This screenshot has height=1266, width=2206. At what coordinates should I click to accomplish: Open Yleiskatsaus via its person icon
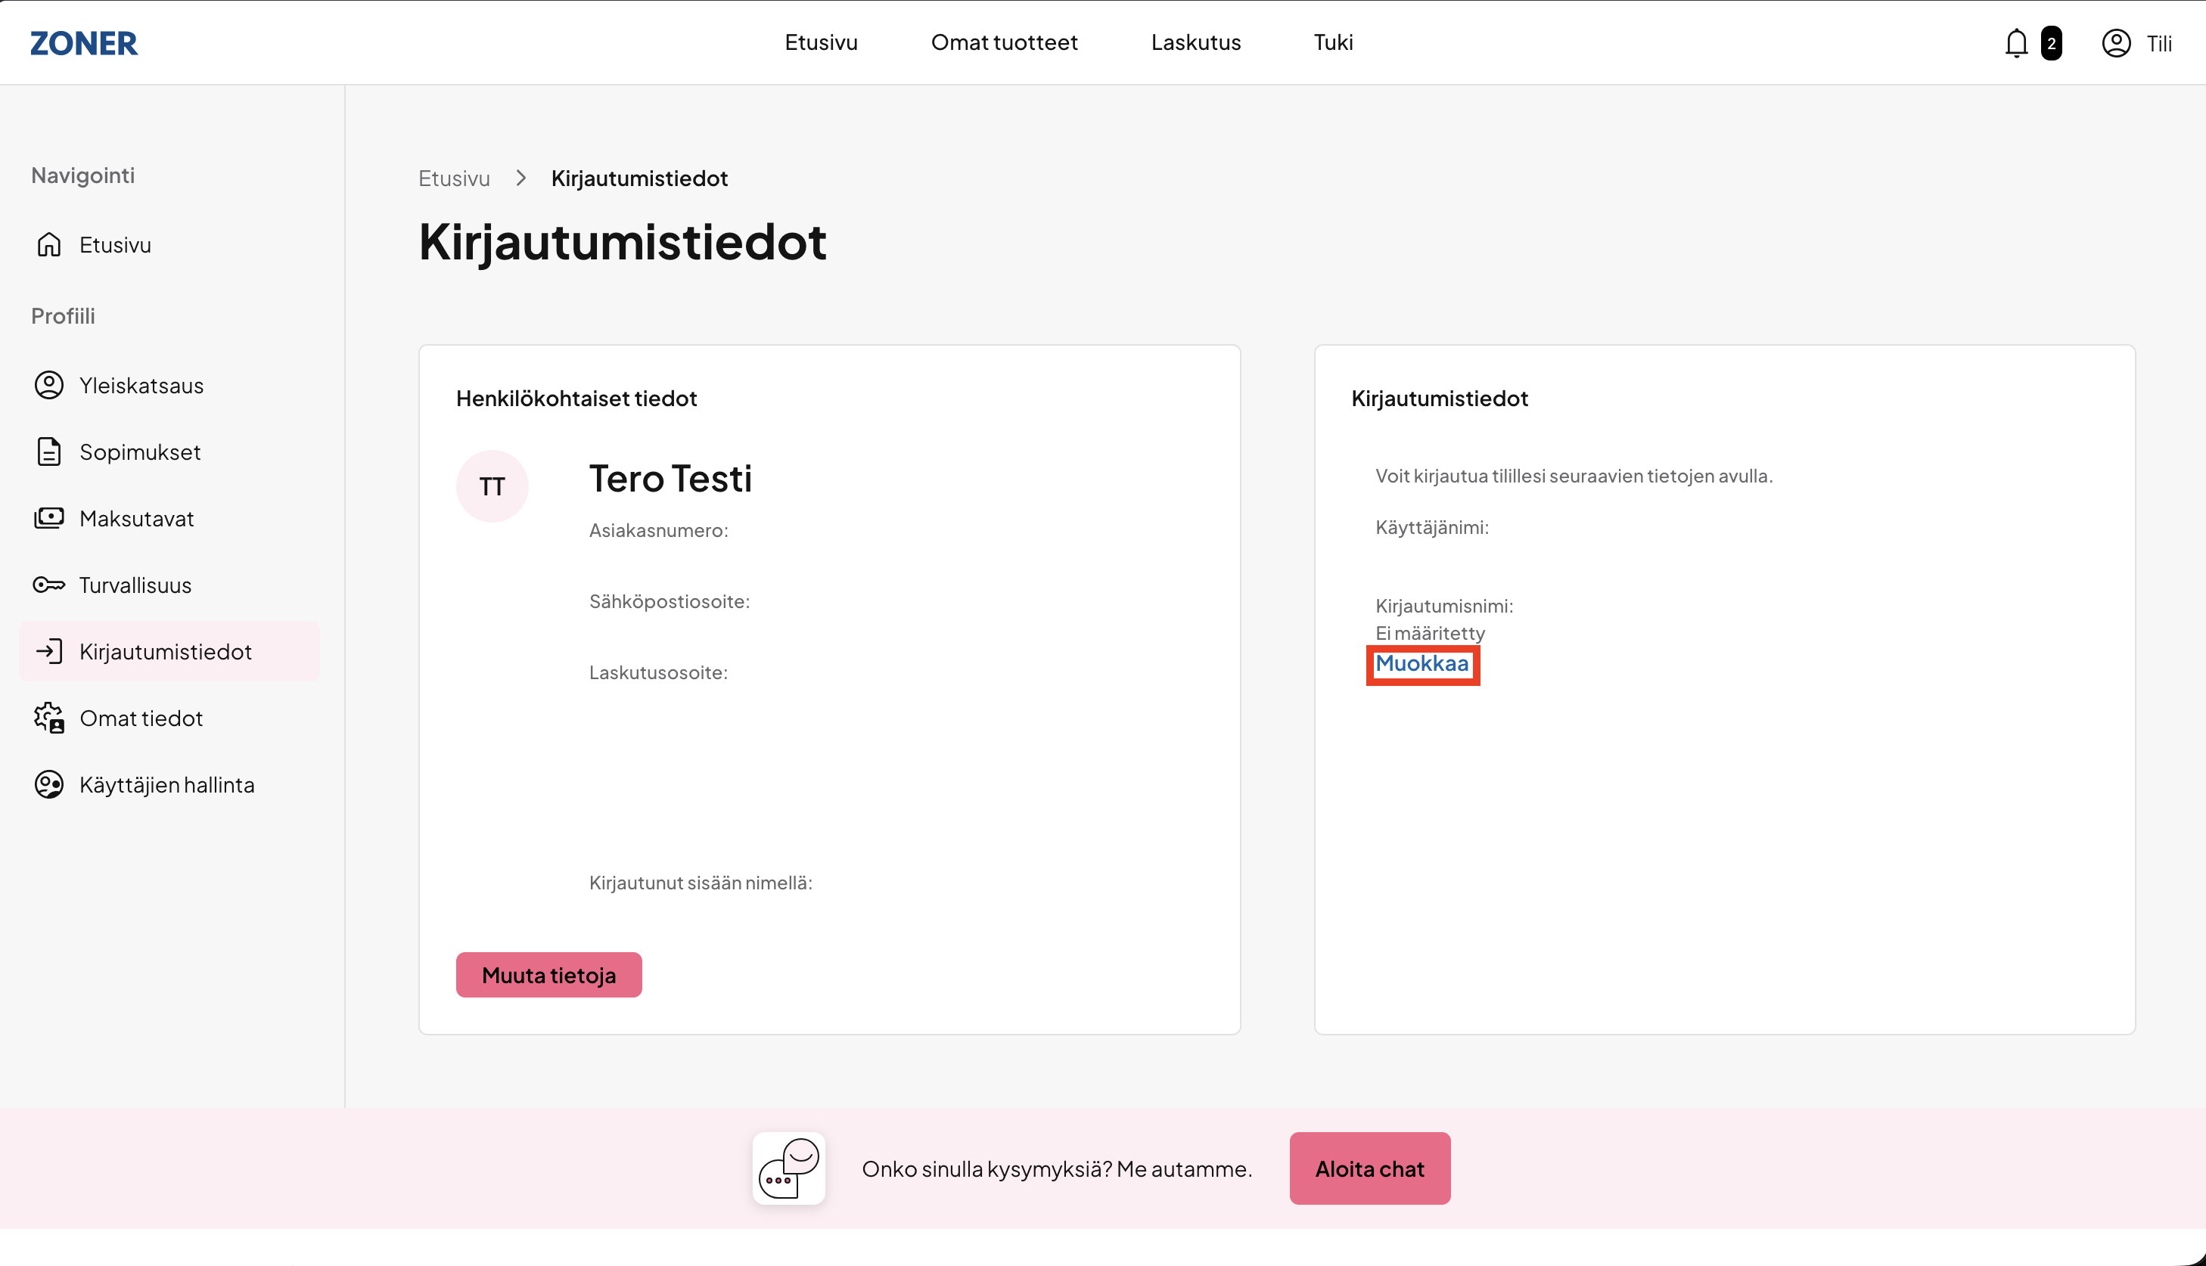click(50, 385)
